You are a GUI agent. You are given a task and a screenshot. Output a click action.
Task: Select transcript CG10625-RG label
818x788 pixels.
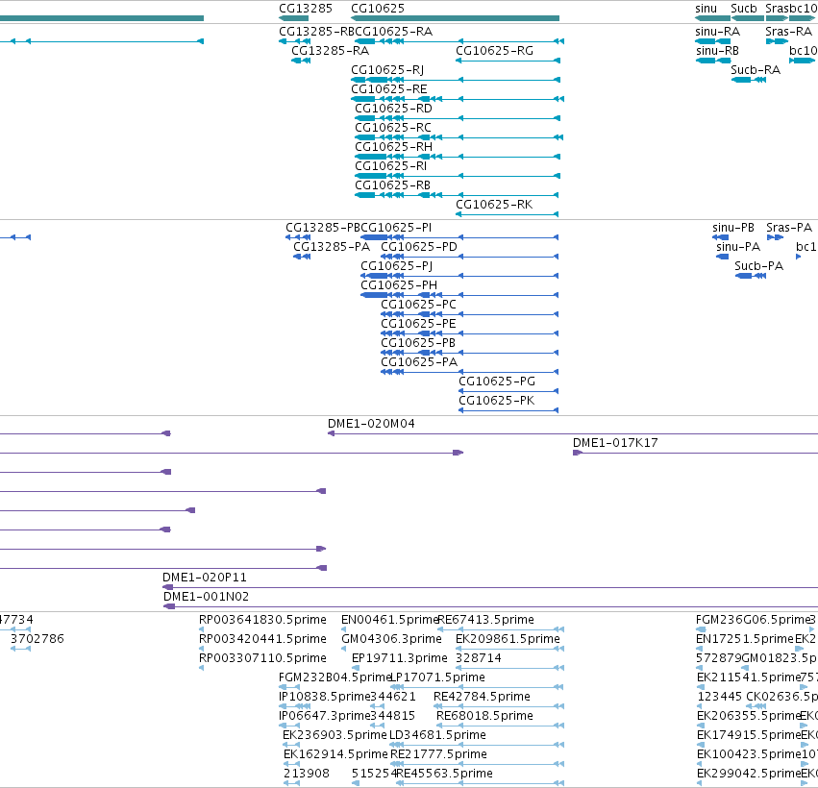coord(495,51)
